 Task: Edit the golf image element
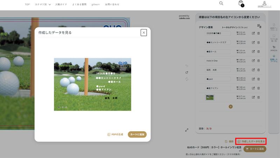[x=253, y=97]
